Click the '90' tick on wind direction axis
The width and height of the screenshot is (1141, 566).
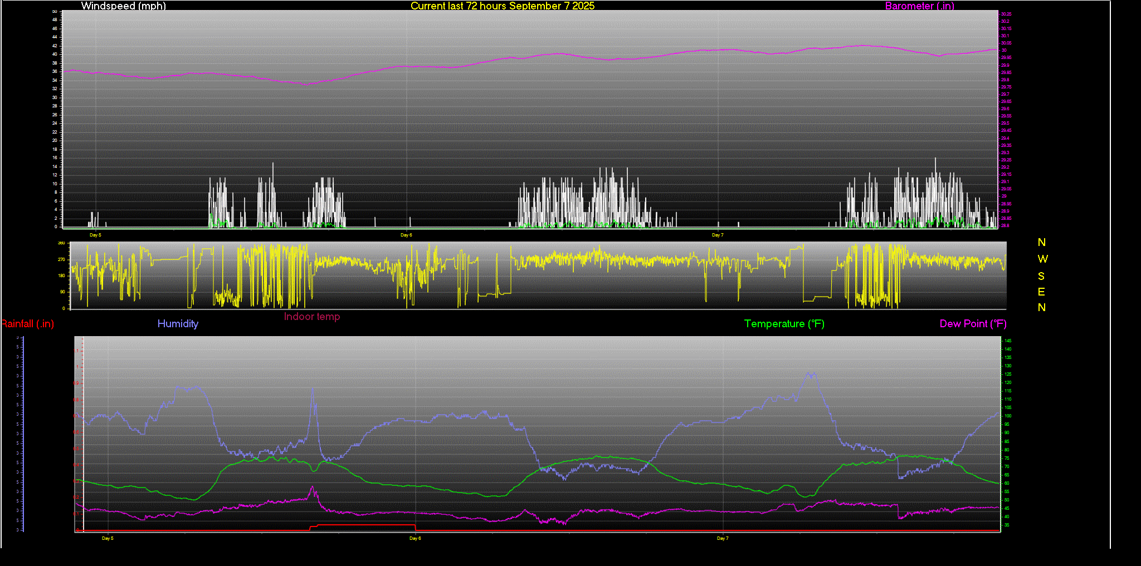tap(62, 292)
